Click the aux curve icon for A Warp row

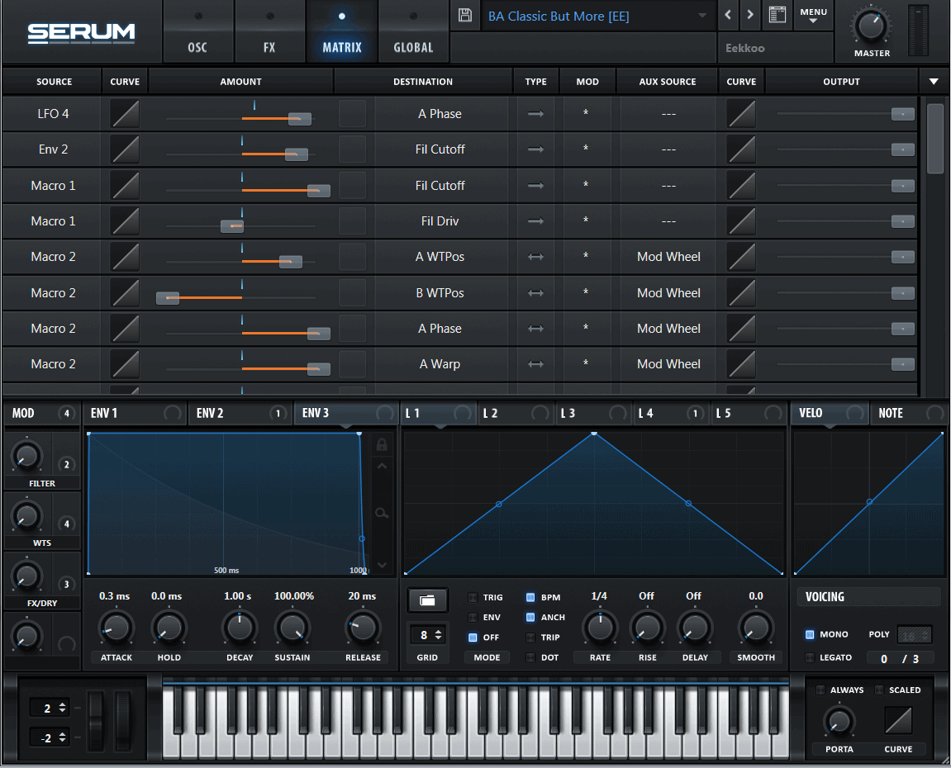pos(741,364)
